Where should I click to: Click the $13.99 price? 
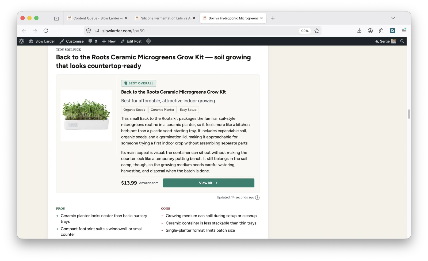pyautogui.click(x=129, y=183)
